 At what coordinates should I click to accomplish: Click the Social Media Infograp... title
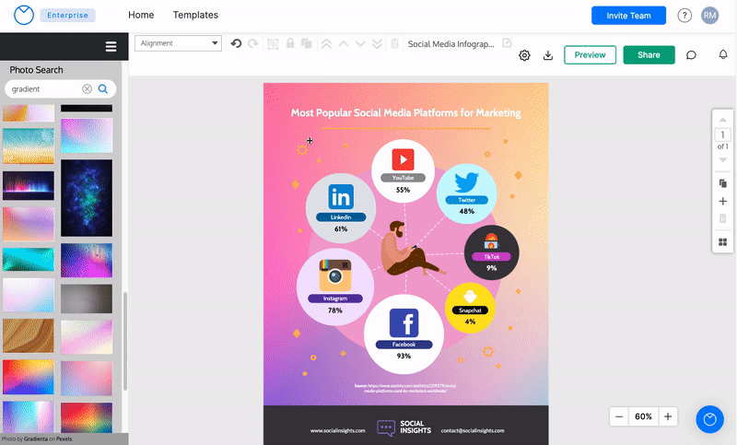(x=450, y=44)
